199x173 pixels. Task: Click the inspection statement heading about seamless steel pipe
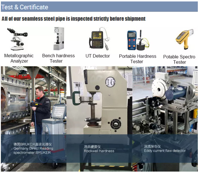coord(74,19)
